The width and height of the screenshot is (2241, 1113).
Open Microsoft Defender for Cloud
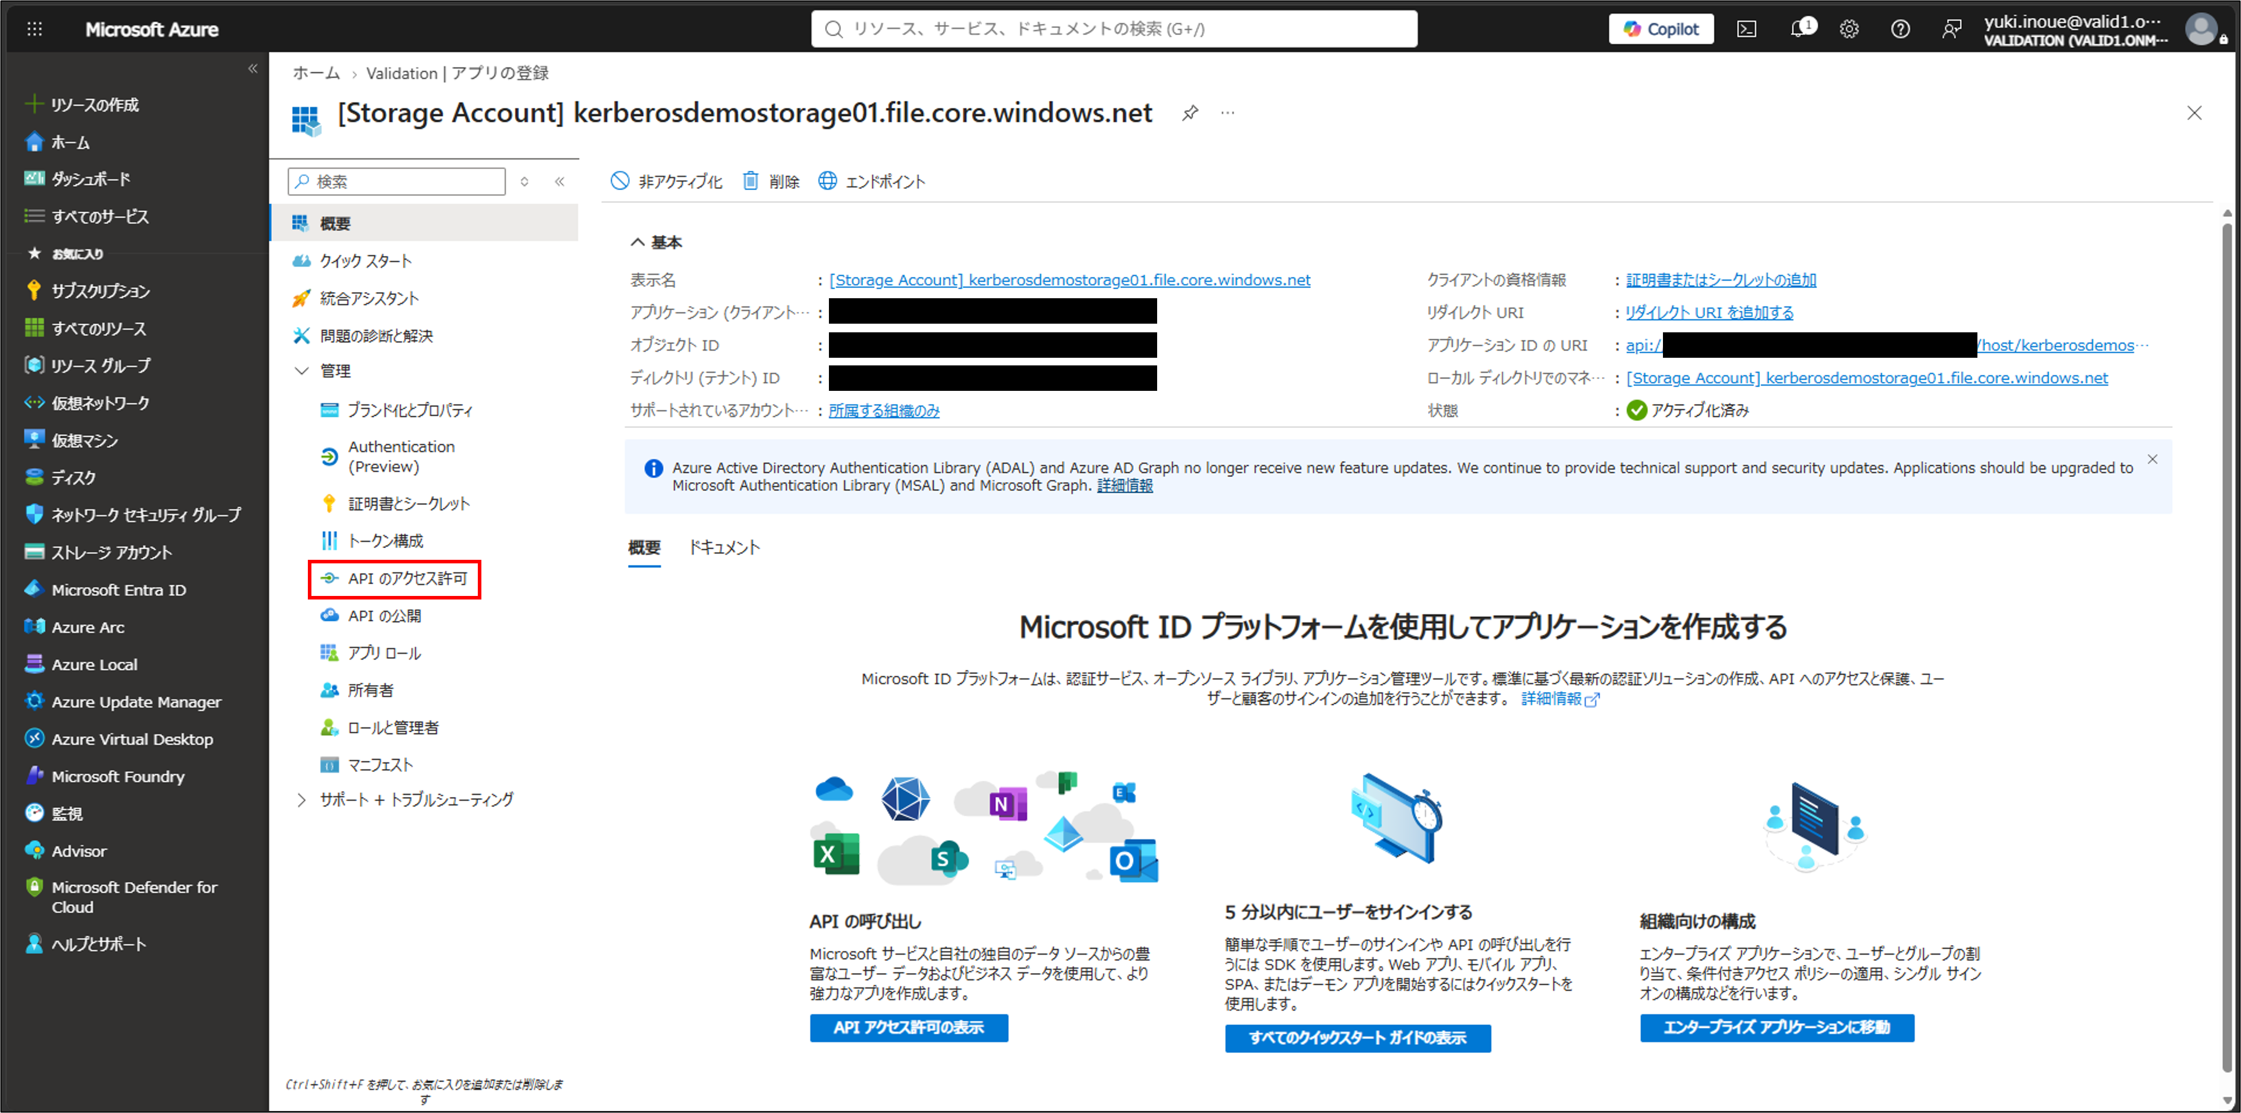[122, 896]
